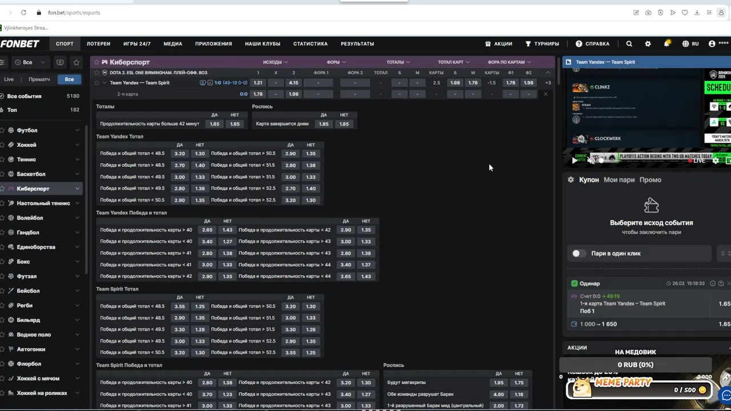Screen dimensions: 731x411
Task: Open the settings gear in top header
Action: point(648,43)
